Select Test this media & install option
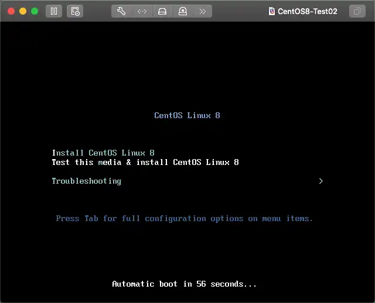The width and height of the screenshot is (375, 303). (145, 163)
